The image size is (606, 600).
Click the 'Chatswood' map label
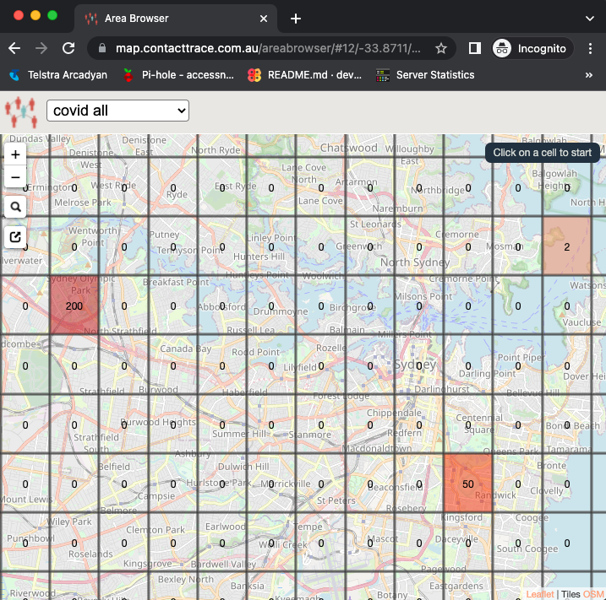(x=348, y=148)
